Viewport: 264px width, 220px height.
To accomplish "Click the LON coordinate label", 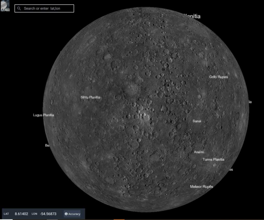I will point(34,214).
